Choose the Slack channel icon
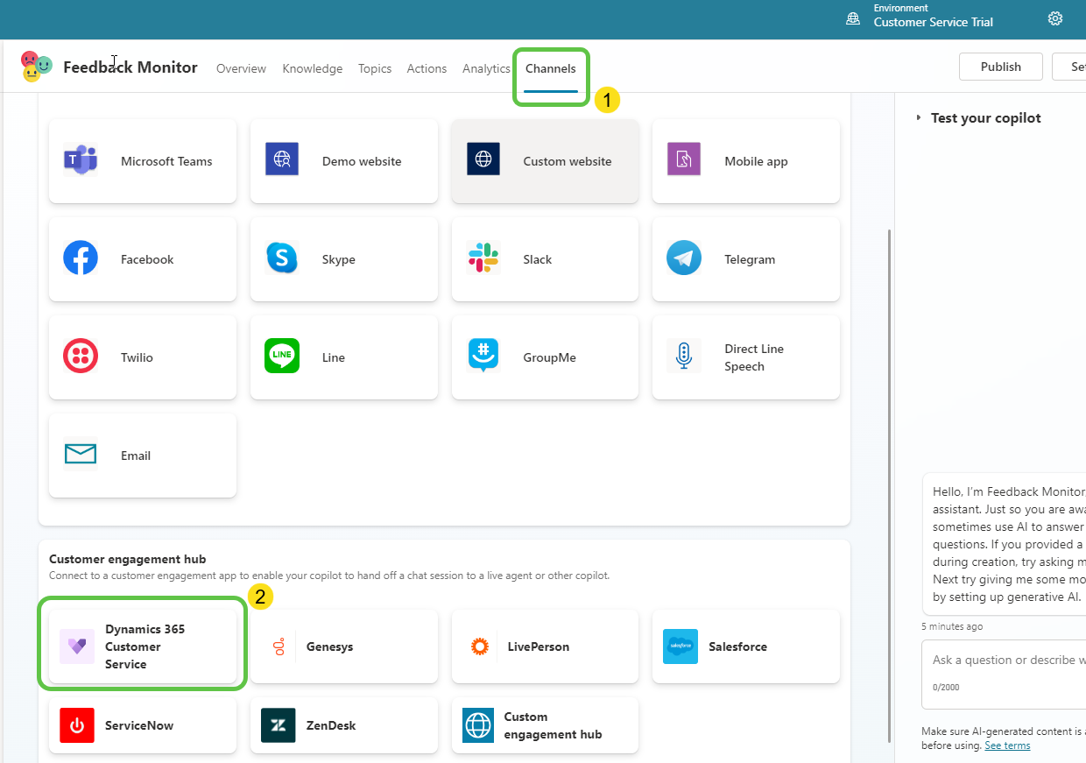The width and height of the screenshot is (1086, 763). (x=483, y=259)
